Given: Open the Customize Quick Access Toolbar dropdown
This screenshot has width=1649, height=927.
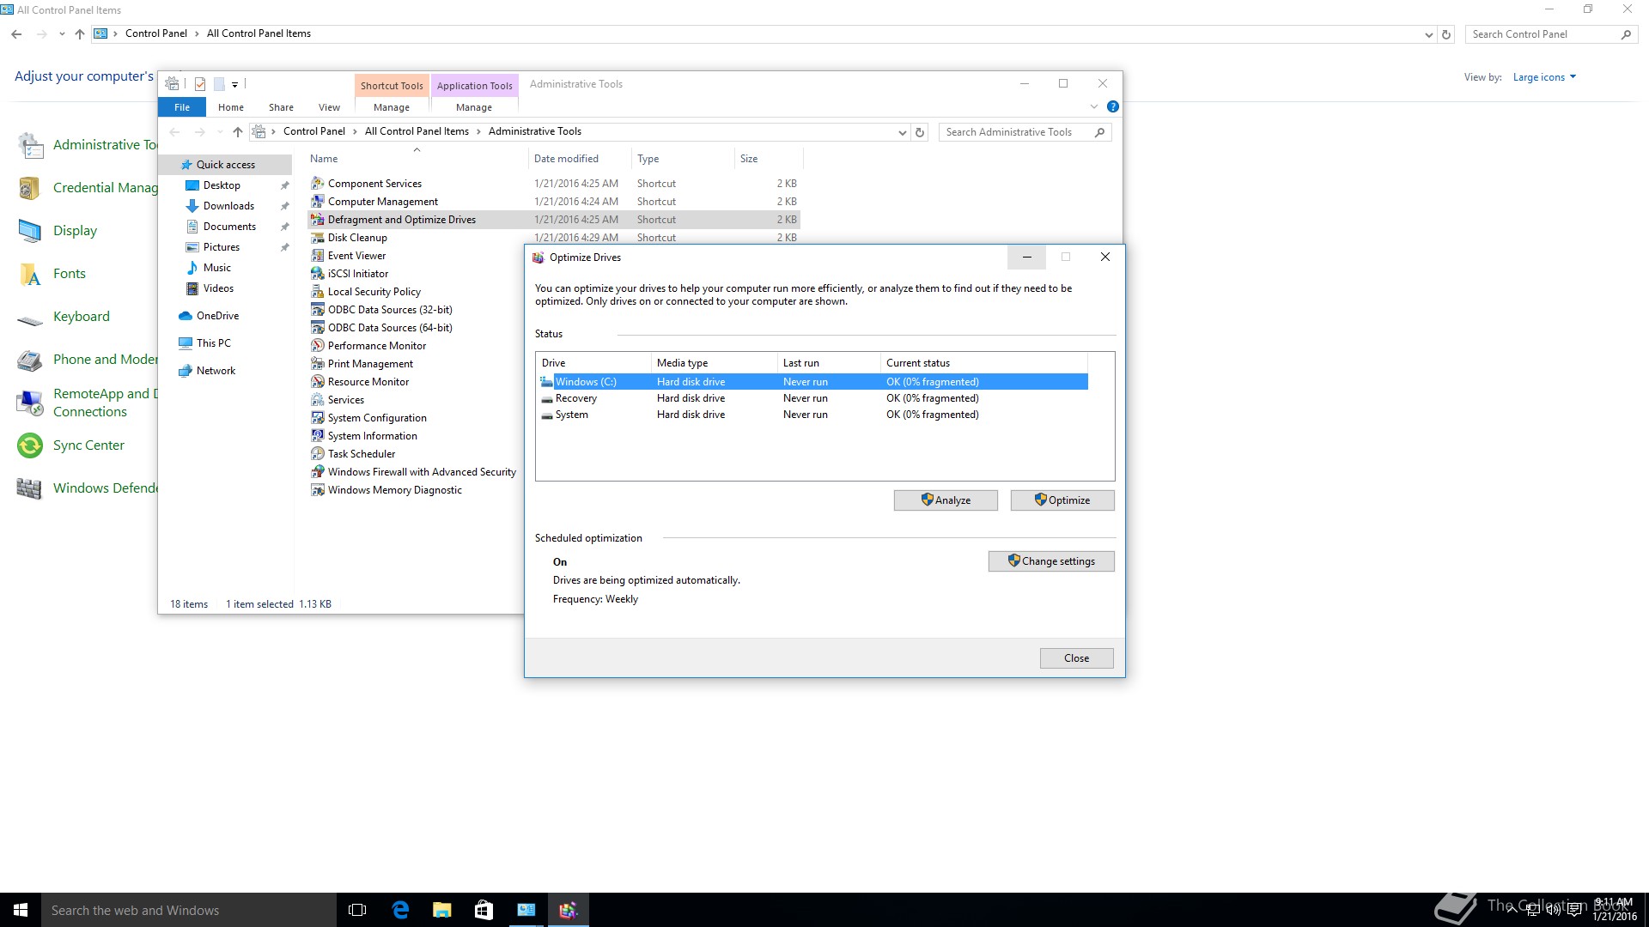Looking at the screenshot, I should [234, 85].
